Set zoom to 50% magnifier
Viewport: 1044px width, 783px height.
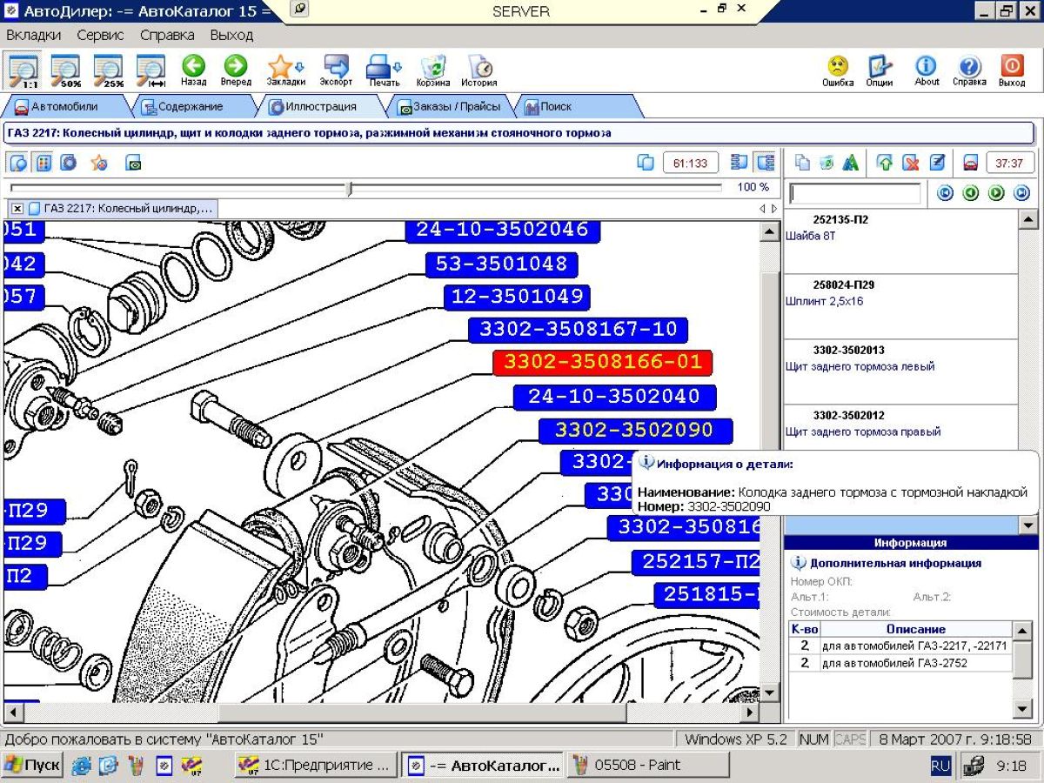click(65, 70)
